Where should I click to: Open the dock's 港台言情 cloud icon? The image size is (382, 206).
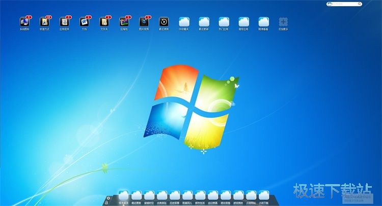tap(225, 196)
